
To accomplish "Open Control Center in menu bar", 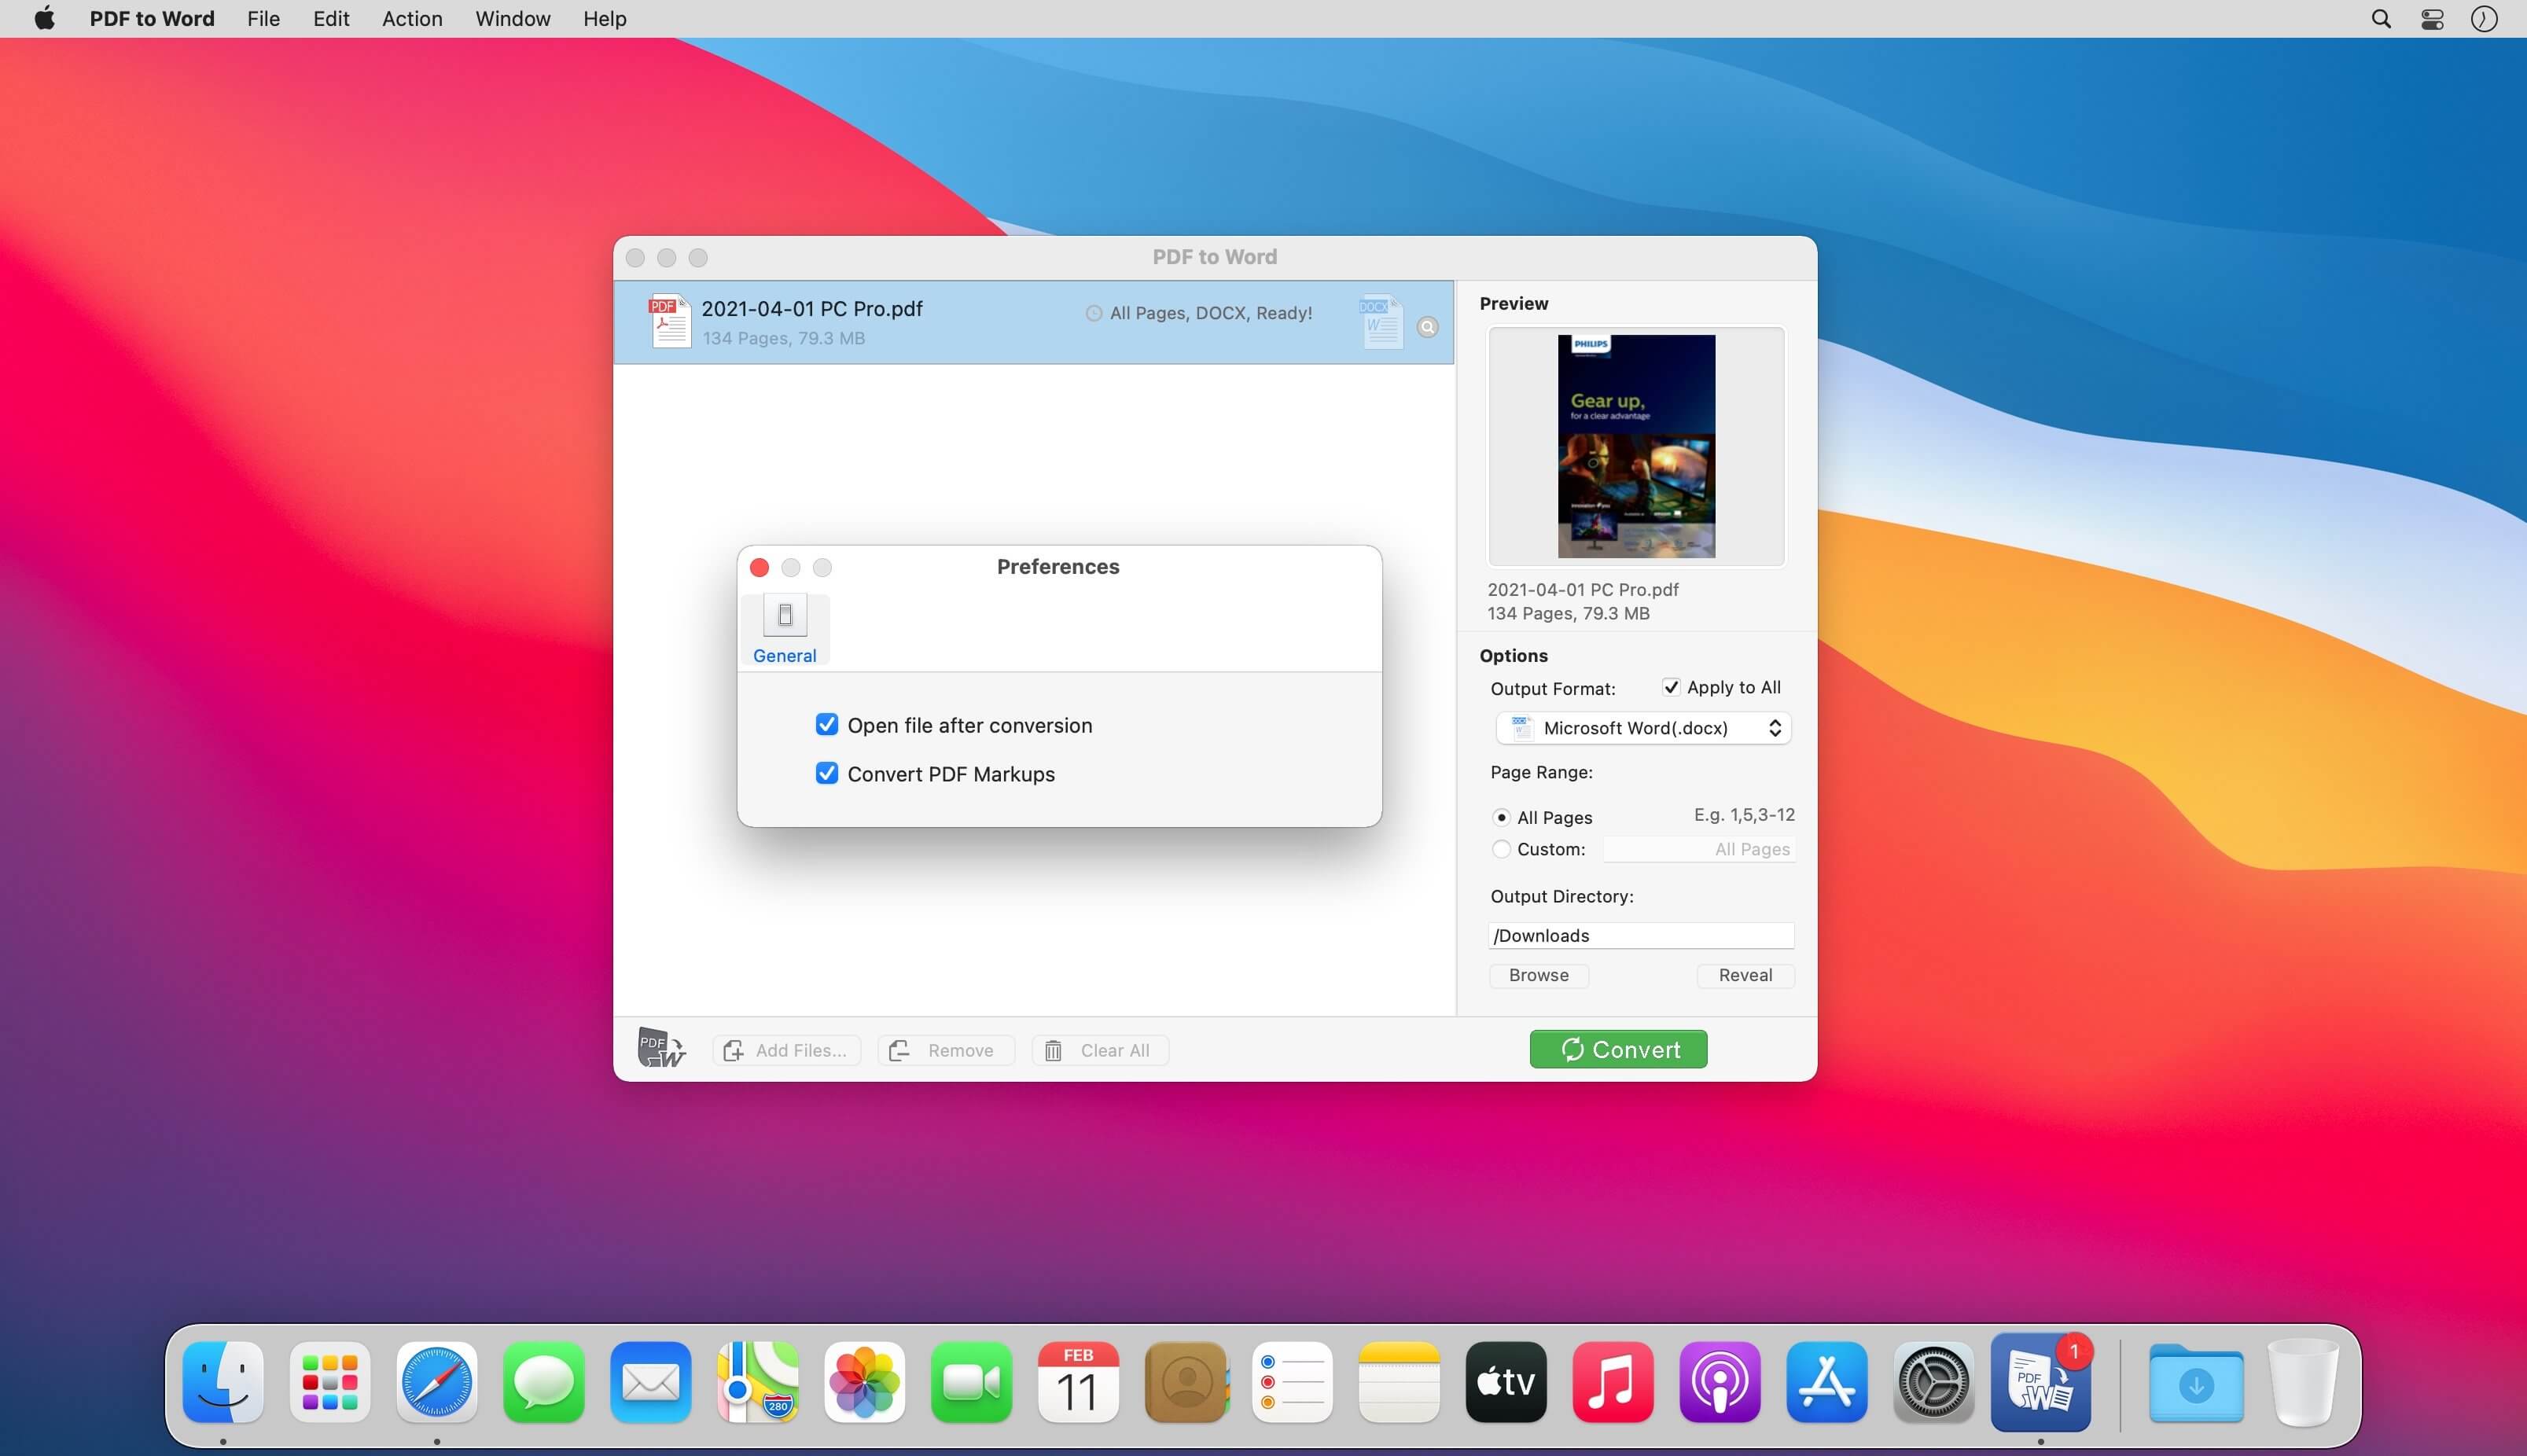I will tap(2432, 19).
